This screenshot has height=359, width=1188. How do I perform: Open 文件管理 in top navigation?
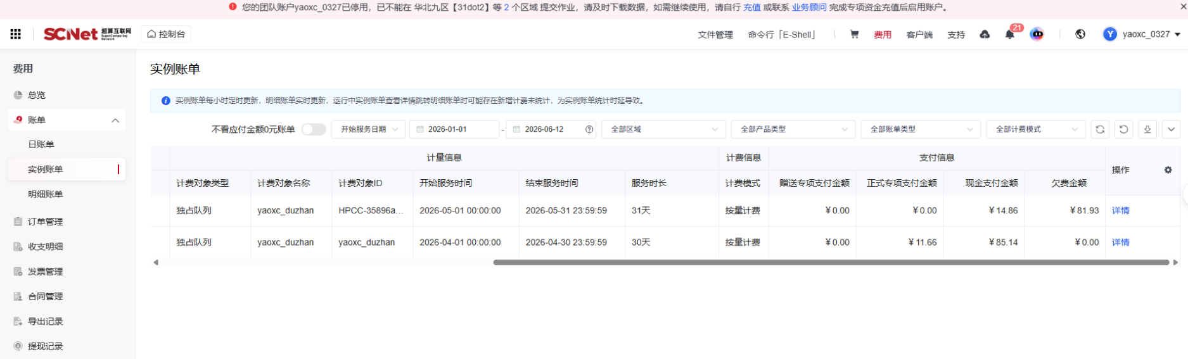point(715,35)
